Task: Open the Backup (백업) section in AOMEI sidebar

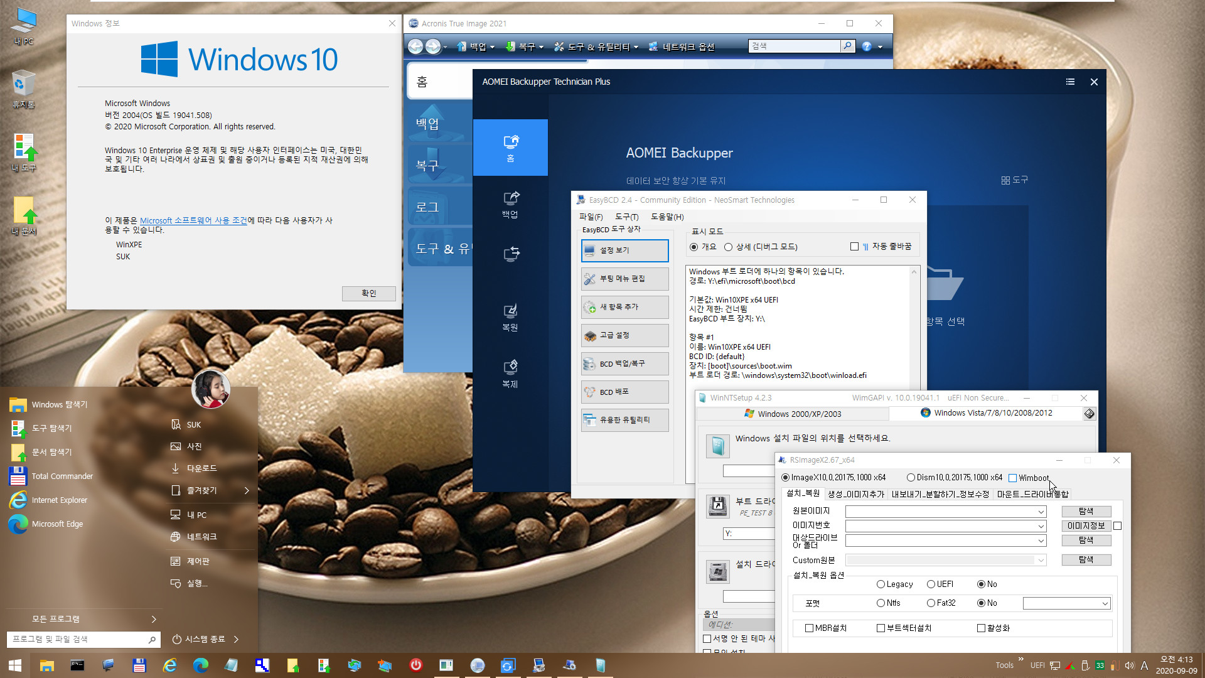Action: coord(510,205)
